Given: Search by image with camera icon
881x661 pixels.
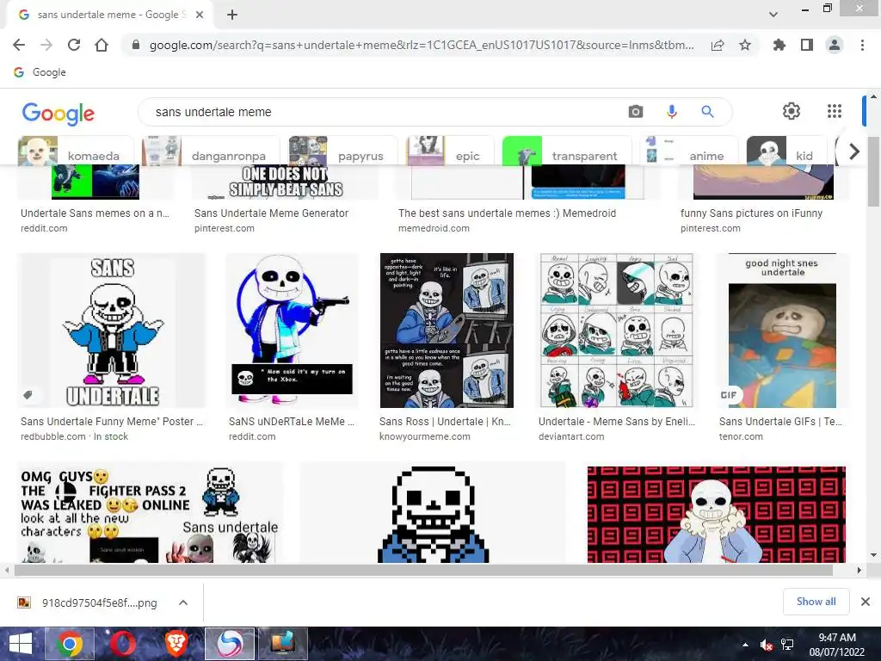Looking at the screenshot, I should [x=636, y=112].
